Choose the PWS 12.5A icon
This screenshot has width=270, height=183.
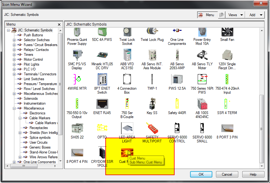pos(177,79)
